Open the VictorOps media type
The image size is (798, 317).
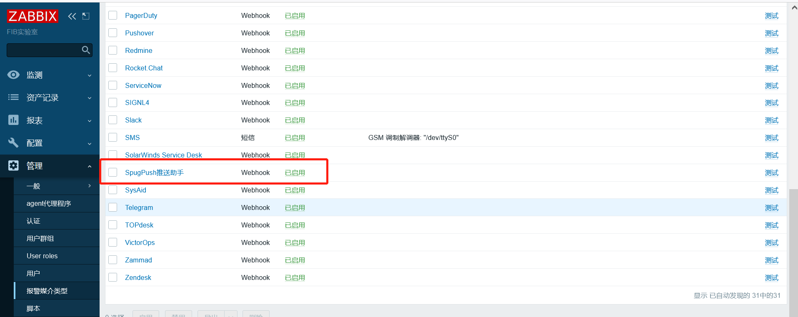tap(140, 242)
